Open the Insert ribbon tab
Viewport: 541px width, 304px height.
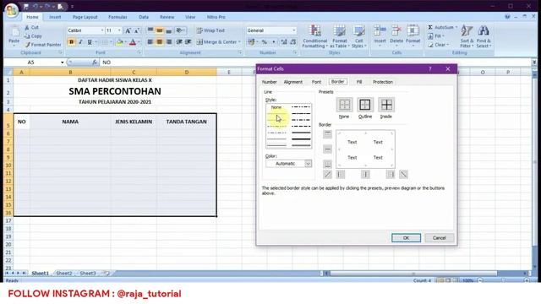(55, 17)
